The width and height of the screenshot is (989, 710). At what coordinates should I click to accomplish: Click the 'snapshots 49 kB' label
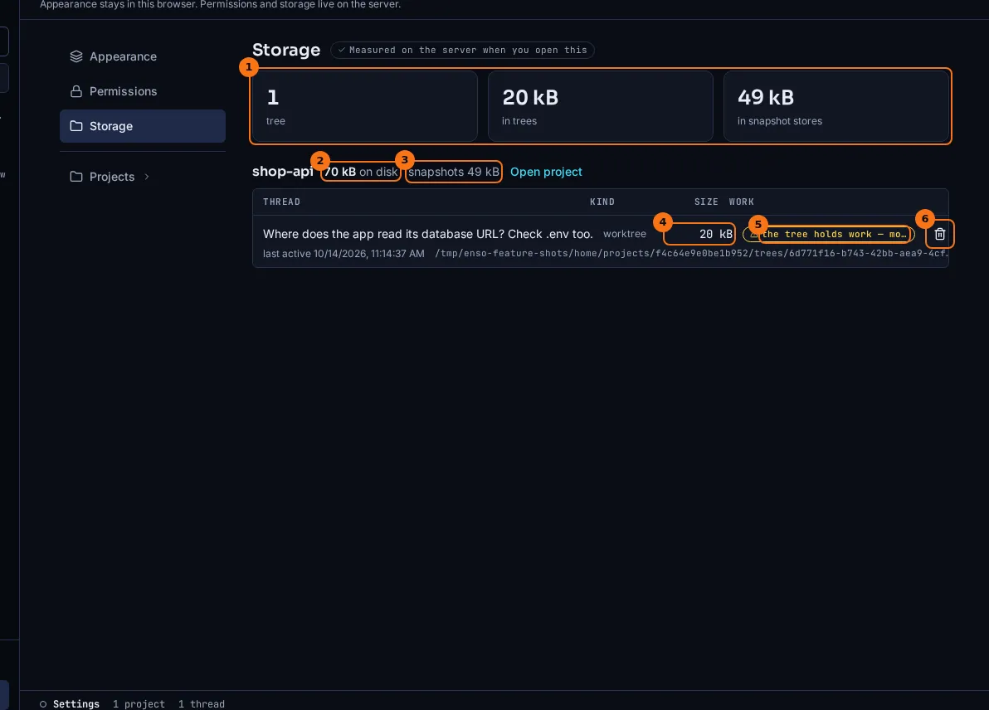(x=454, y=172)
